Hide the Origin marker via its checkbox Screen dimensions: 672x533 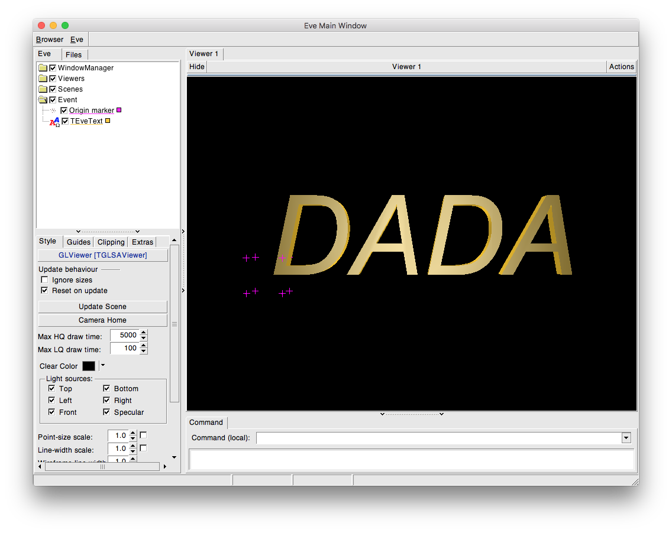click(x=64, y=110)
